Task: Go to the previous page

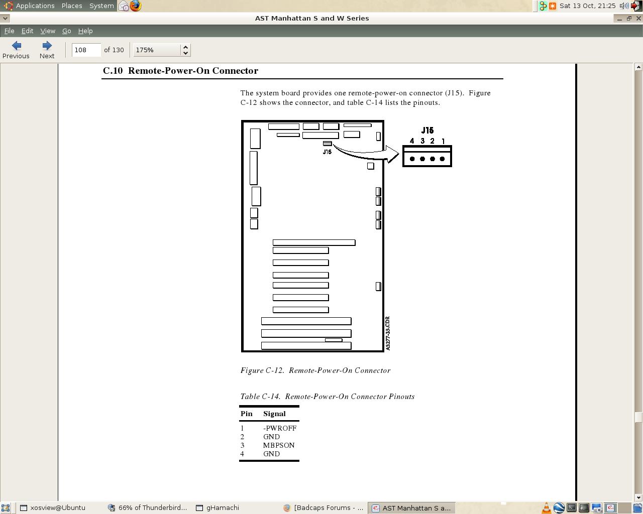Action: coord(16,50)
